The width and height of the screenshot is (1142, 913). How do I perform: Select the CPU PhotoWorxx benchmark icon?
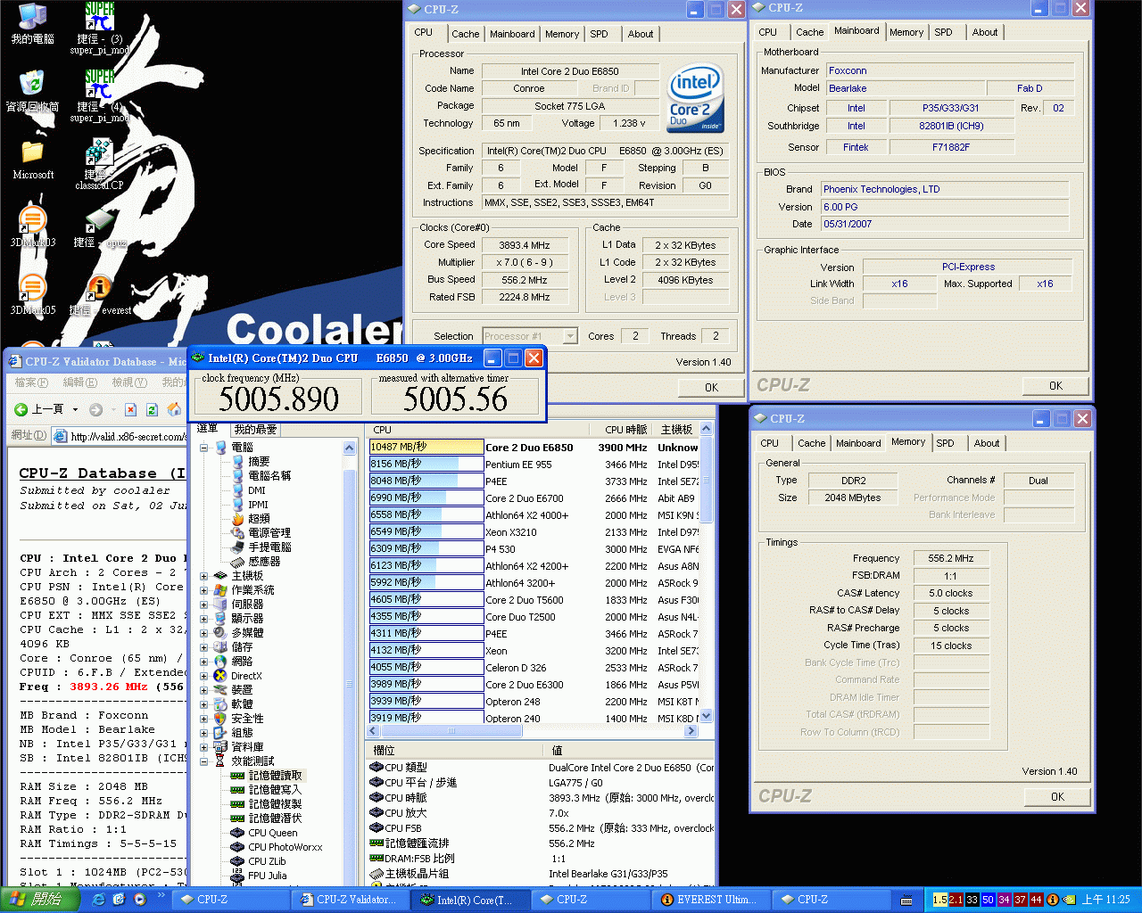coord(237,847)
